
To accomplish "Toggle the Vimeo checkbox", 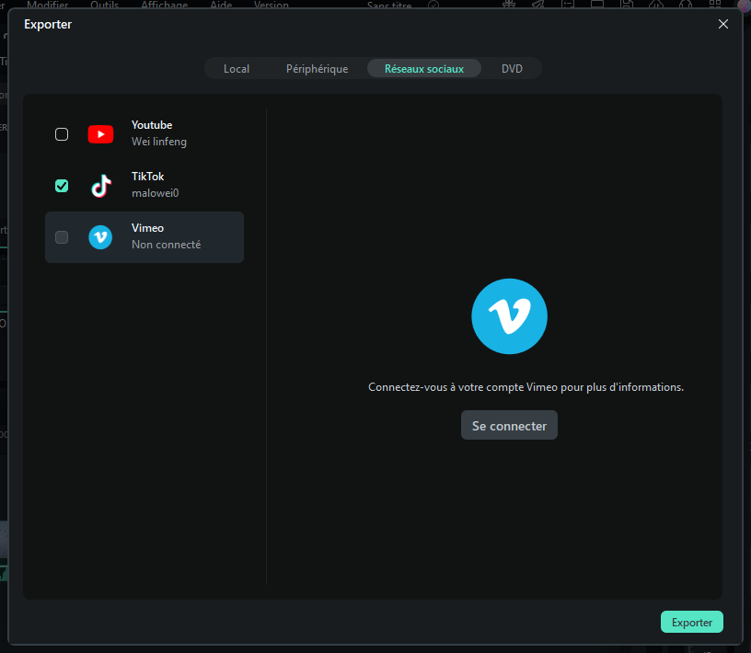I will (62, 237).
